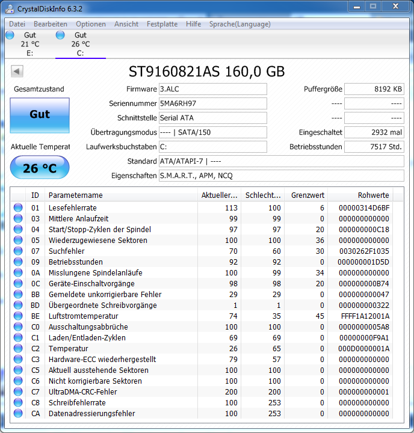Click the status orb for Datenadressierungsfehler

coord(18,413)
